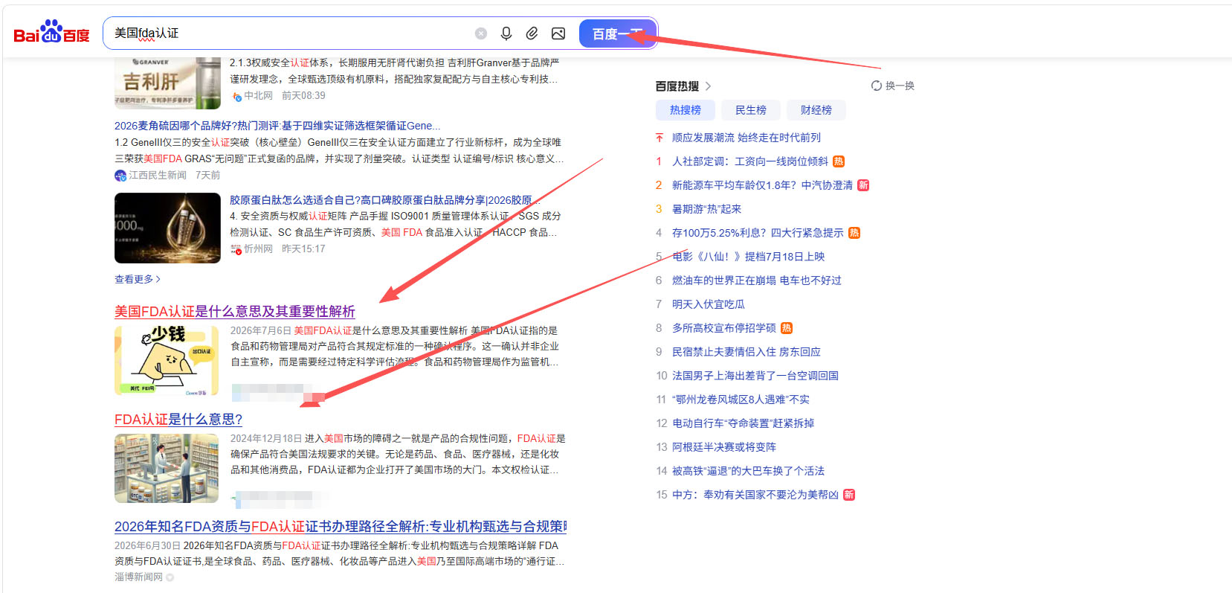Open hot search 法国男子上海出差背了一台空调回国
The image size is (1232, 593).
coord(755,376)
